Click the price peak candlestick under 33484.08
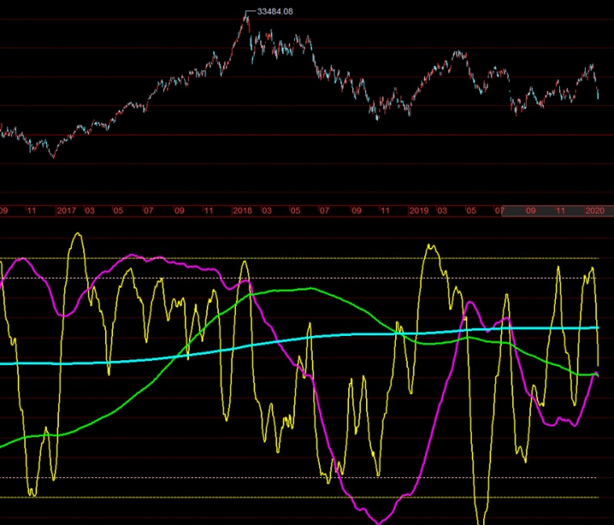Viewport: 614px width, 525px height. pyautogui.click(x=246, y=18)
